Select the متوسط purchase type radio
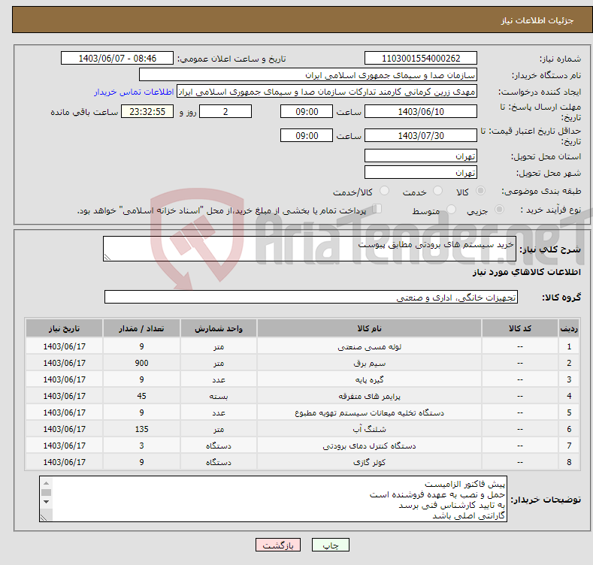The image size is (593, 565). point(451,209)
